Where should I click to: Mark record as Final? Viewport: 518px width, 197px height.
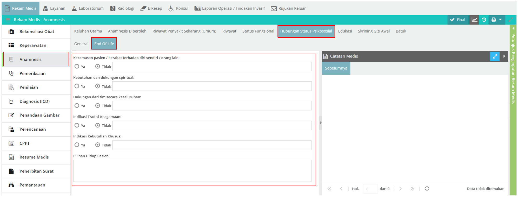(x=457, y=20)
